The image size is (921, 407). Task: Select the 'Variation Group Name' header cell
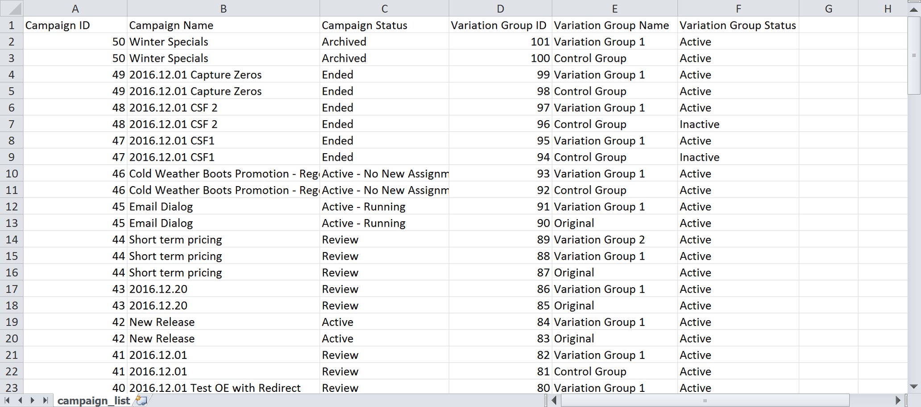coord(614,25)
